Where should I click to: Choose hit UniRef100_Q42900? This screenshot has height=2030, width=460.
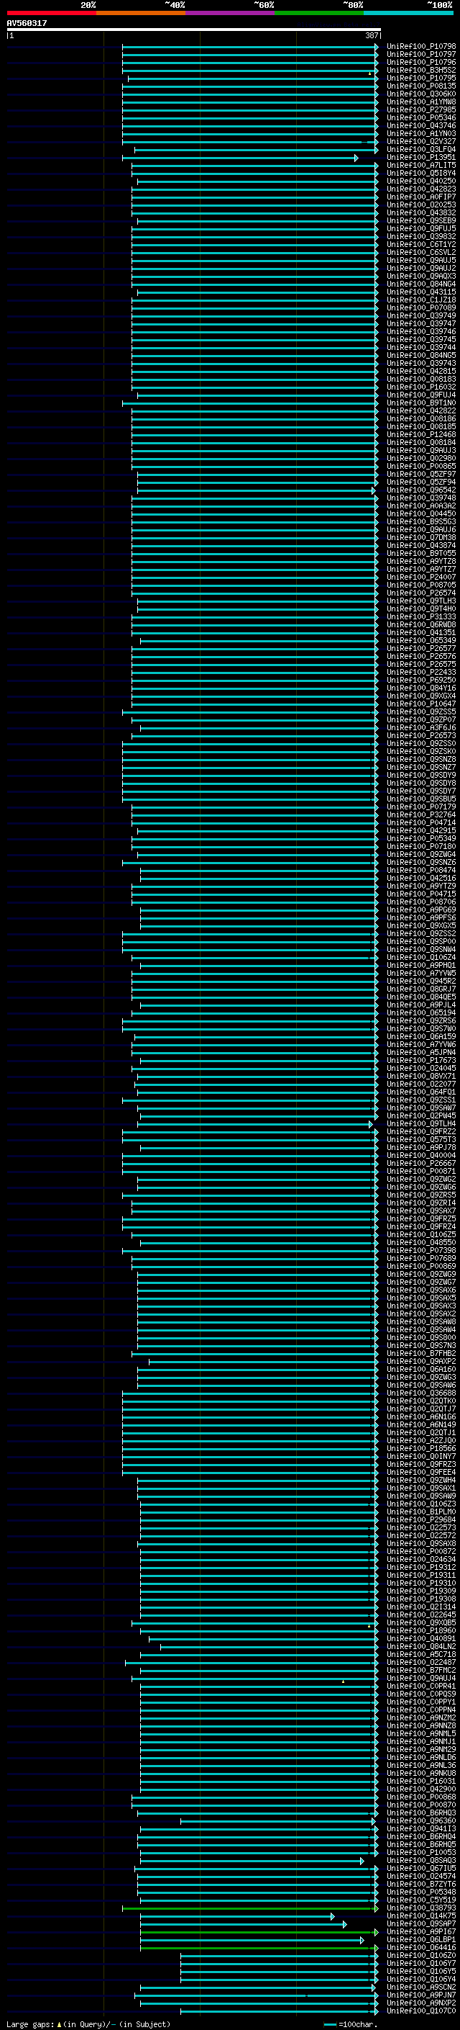click(x=421, y=1789)
